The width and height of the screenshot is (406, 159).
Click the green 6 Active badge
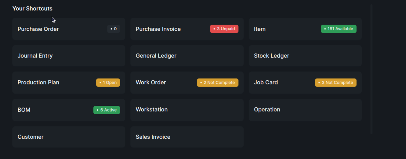[107, 110]
